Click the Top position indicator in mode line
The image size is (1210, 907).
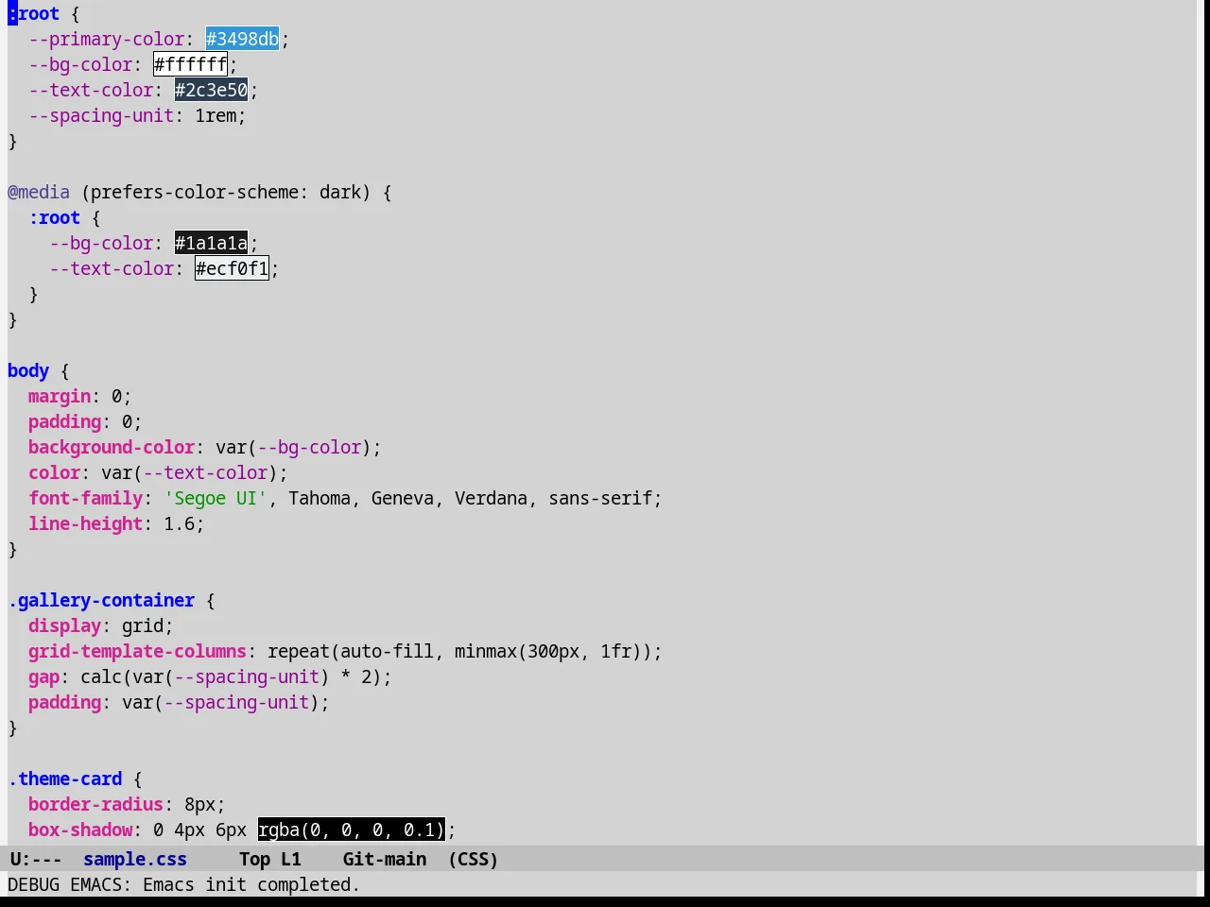tap(254, 859)
